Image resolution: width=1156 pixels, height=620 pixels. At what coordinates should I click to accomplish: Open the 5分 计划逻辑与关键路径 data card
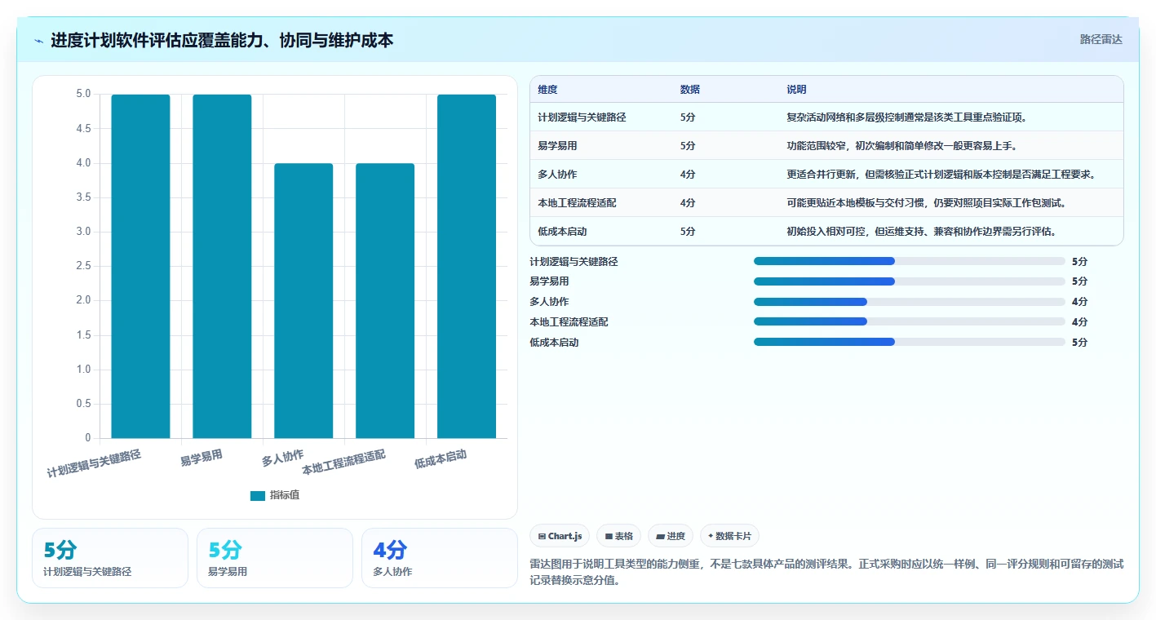(x=110, y=558)
